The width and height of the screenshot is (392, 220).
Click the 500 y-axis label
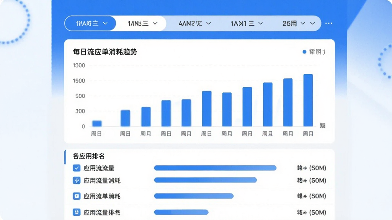pyautogui.click(x=80, y=96)
